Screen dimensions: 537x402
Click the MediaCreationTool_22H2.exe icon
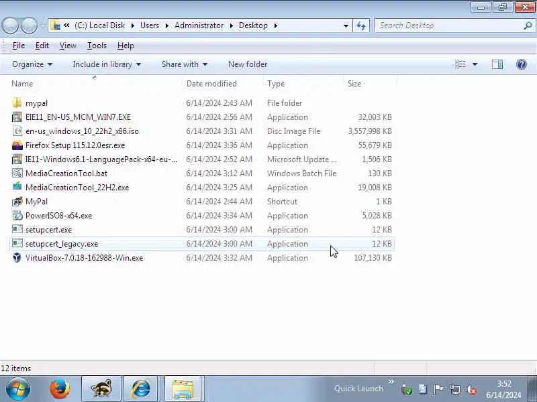coord(17,188)
